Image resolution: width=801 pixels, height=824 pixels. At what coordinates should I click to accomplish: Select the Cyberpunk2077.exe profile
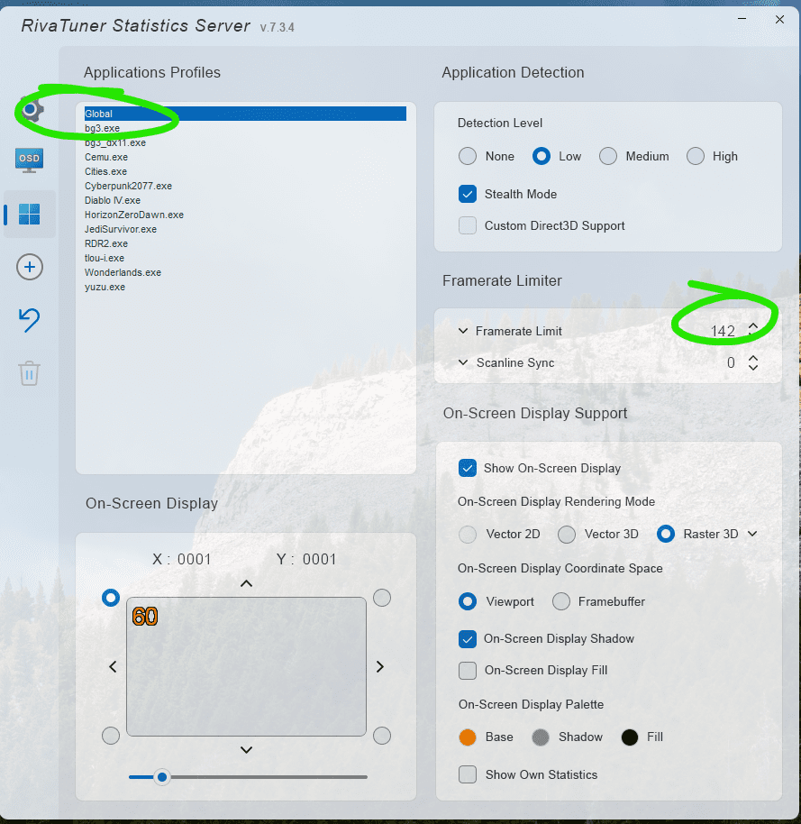coord(245,186)
